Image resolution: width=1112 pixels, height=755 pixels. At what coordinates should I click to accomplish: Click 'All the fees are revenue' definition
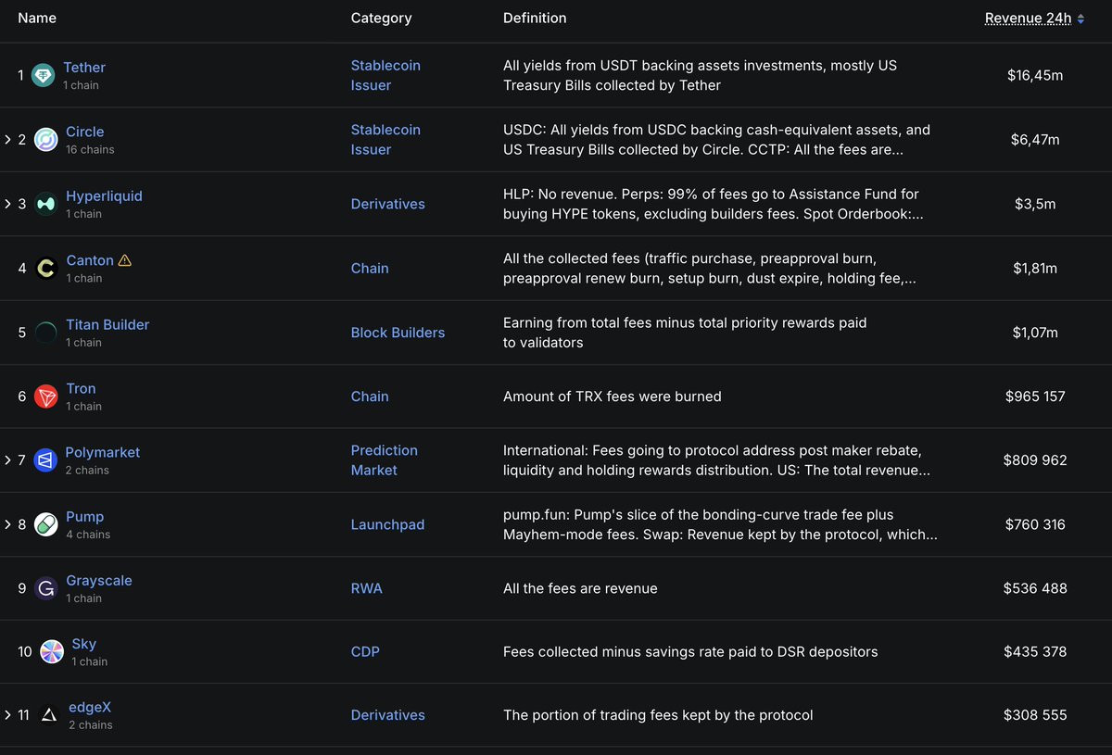coord(580,588)
